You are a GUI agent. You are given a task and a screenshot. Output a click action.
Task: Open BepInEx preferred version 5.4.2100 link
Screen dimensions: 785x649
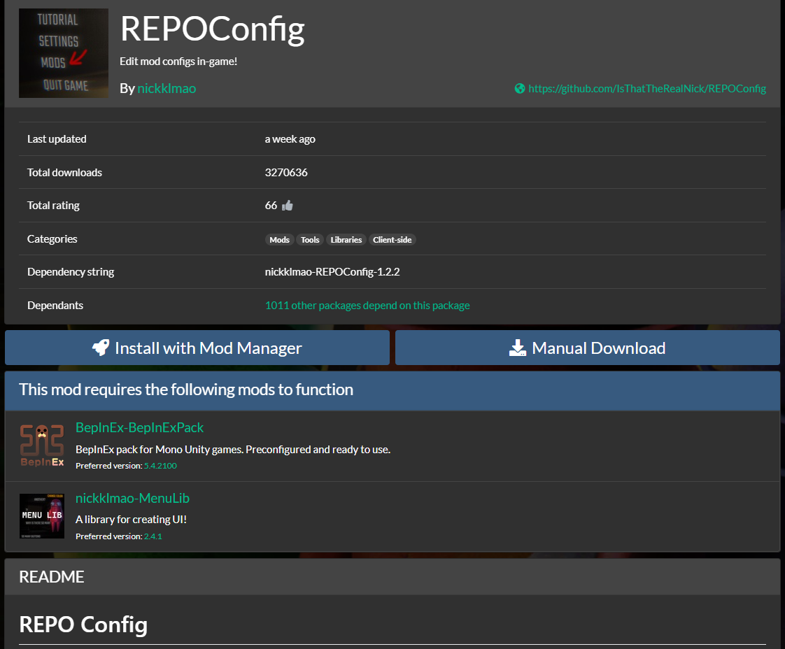pos(160,466)
